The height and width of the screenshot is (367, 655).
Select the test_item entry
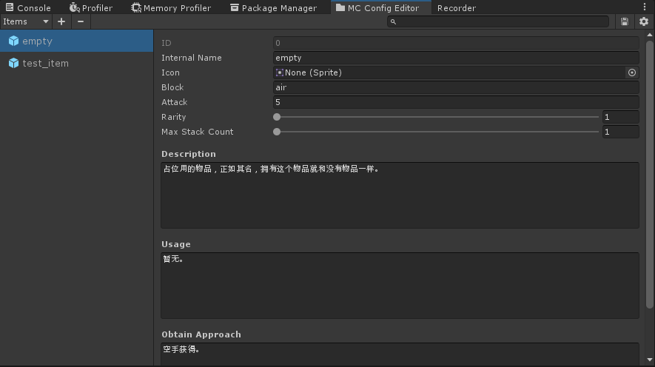[x=77, y=63]
